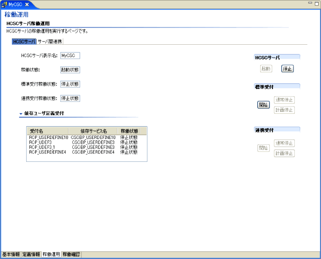This screenshot has width=321, height=259.
Task: Select the 稼働運用 bottom tab
Action: pyautogui.click(x=51, y=255)
